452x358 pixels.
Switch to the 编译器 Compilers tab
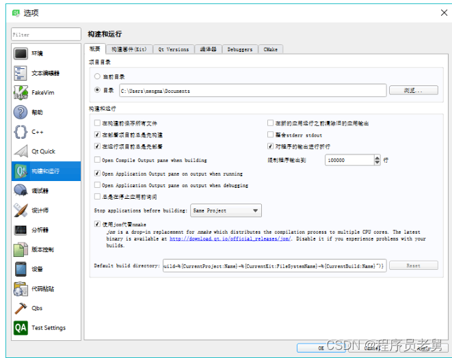[208, 50]
